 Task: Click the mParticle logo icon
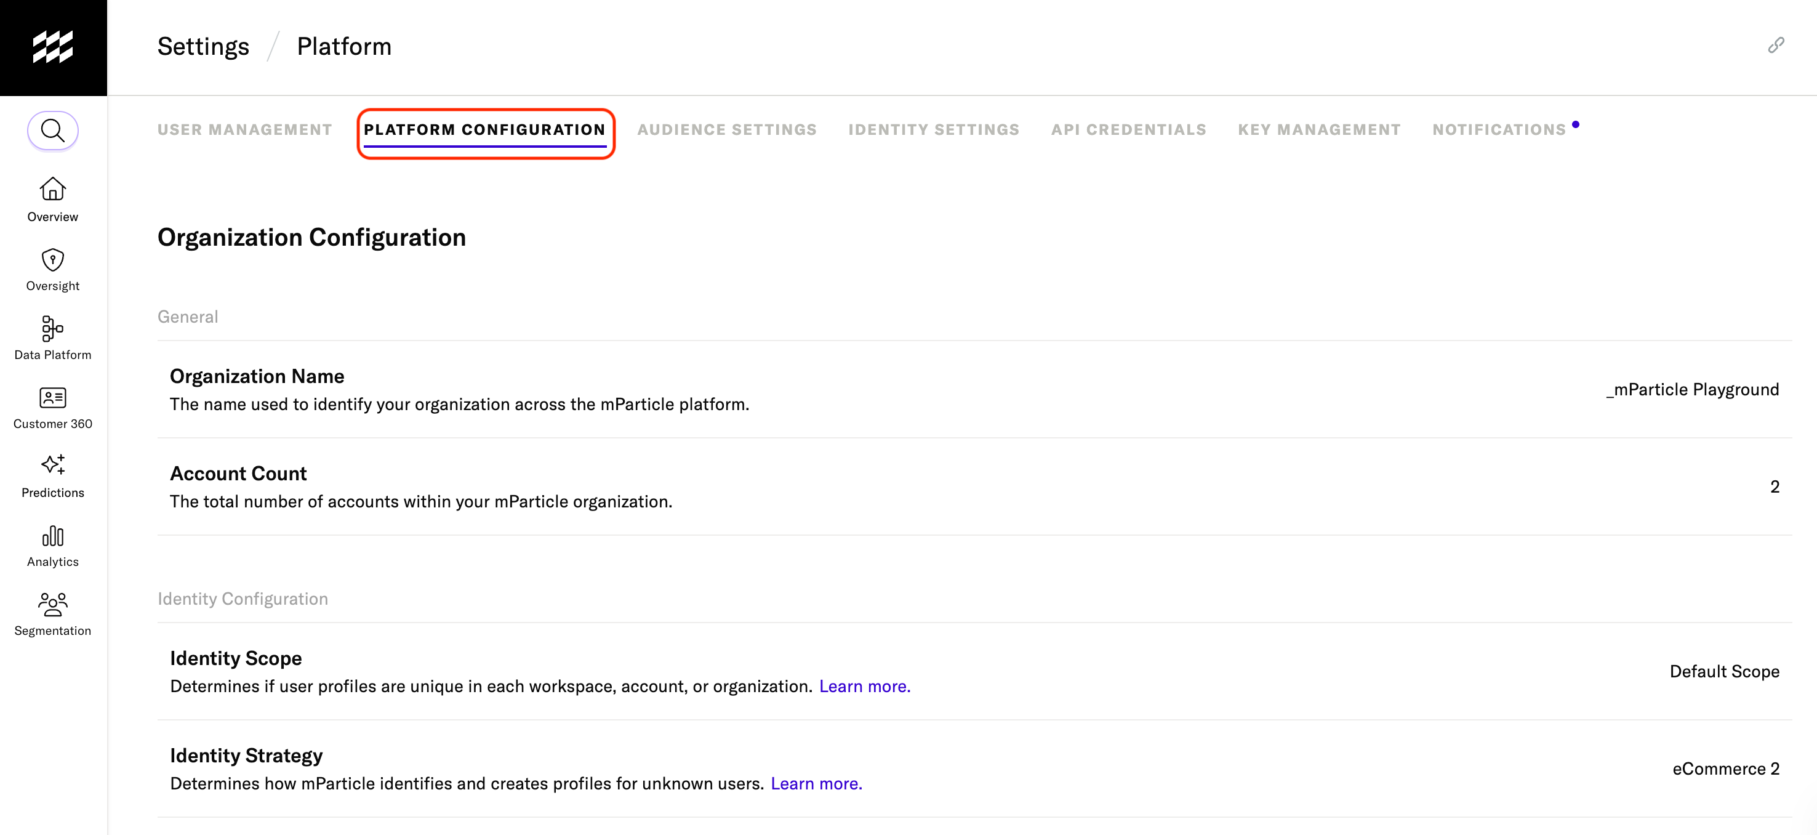coord(53,47)
